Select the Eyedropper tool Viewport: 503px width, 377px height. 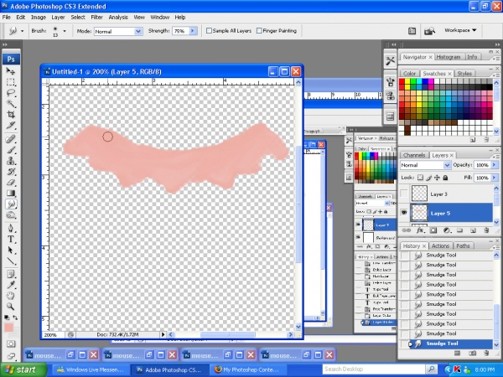coord(11,285)
